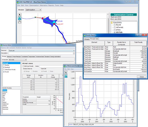Select the zoom magnifier tool in main map toolbar
The image size is (148, 127).
click(x=20, y=18)
